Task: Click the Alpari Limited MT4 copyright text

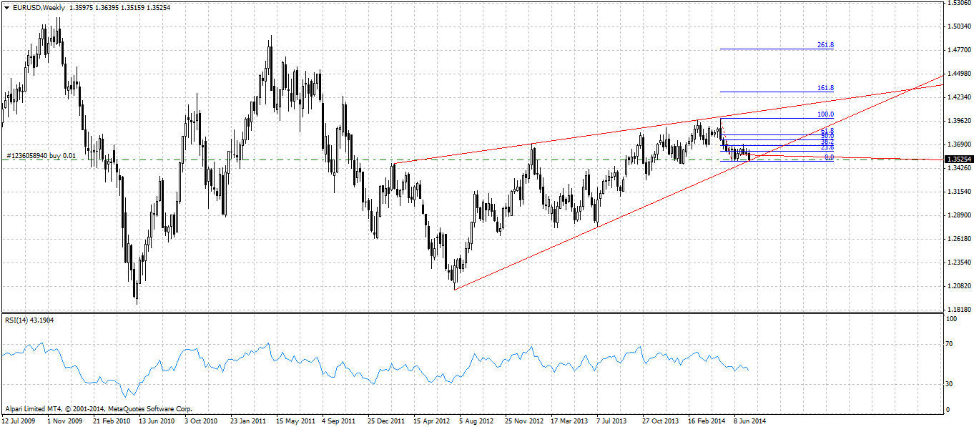Action: pos(98,410)
